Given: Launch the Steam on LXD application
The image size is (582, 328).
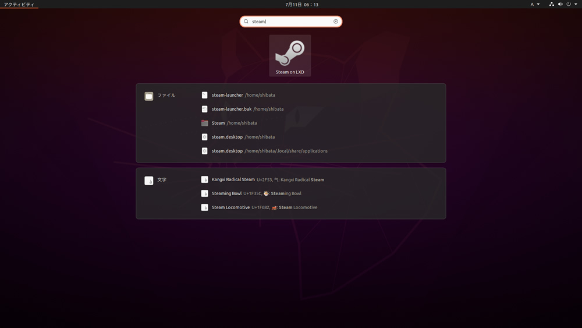Looking at the screenshot, I should (x=290, y=56).
